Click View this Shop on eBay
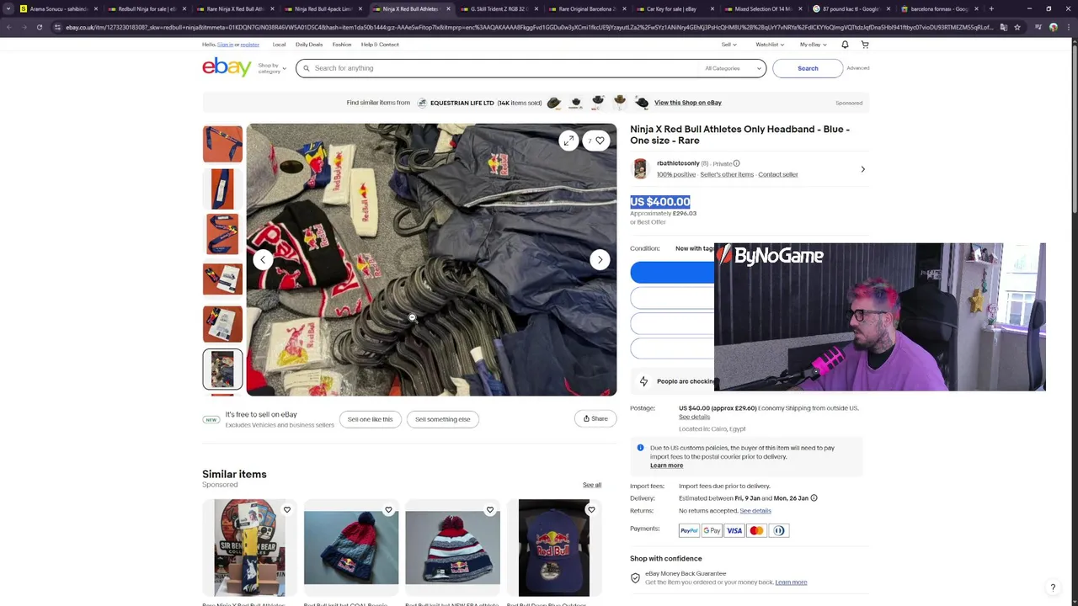Viewport: 1078px width, 606px height. tap(688, 103)
